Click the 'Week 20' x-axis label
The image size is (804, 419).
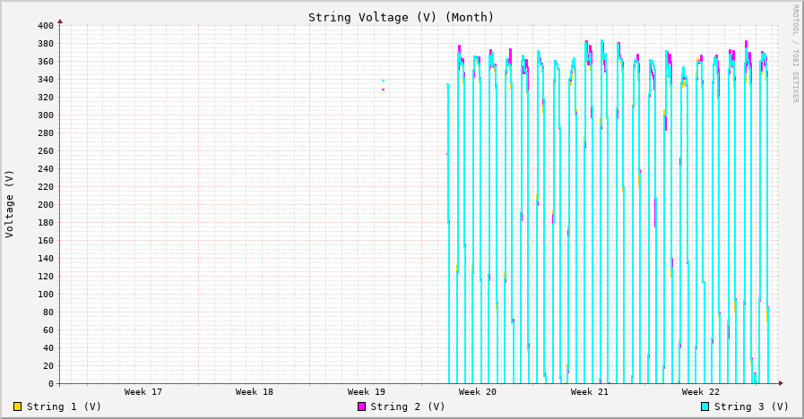pos(478,392)
